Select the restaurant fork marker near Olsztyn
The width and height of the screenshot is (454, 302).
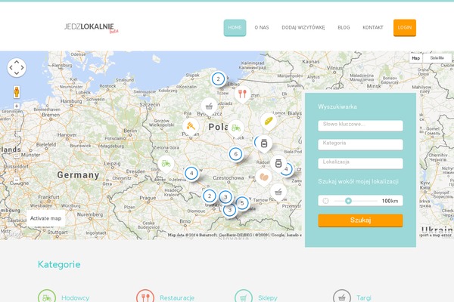tap(242, 94)
